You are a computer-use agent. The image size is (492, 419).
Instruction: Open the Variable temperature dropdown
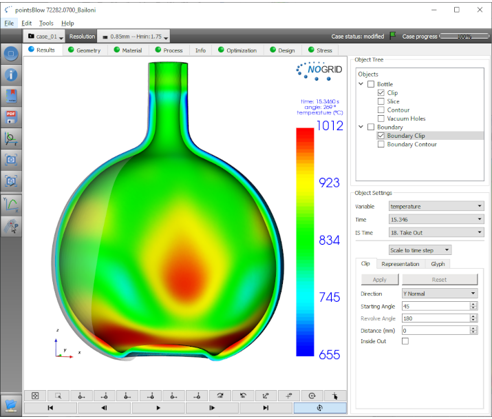[x=436, y=206]
